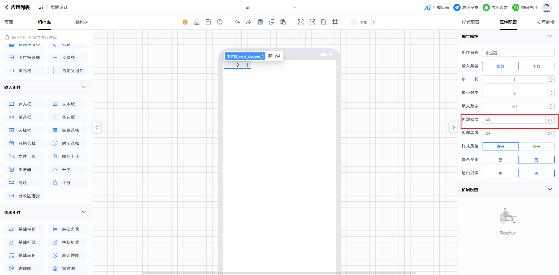
Task: Click the paste clipboard icon in the toolbar
Action: pyautogui.click(x=283, y=22)
